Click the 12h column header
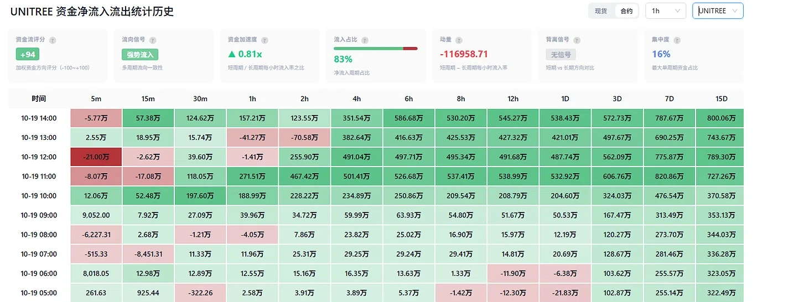This screenshot has width=809, height=302. [513, 99]
